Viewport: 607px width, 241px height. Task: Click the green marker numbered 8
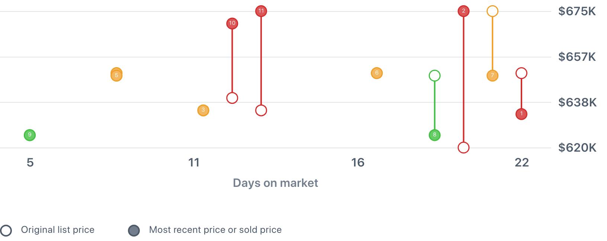(434, 135)
